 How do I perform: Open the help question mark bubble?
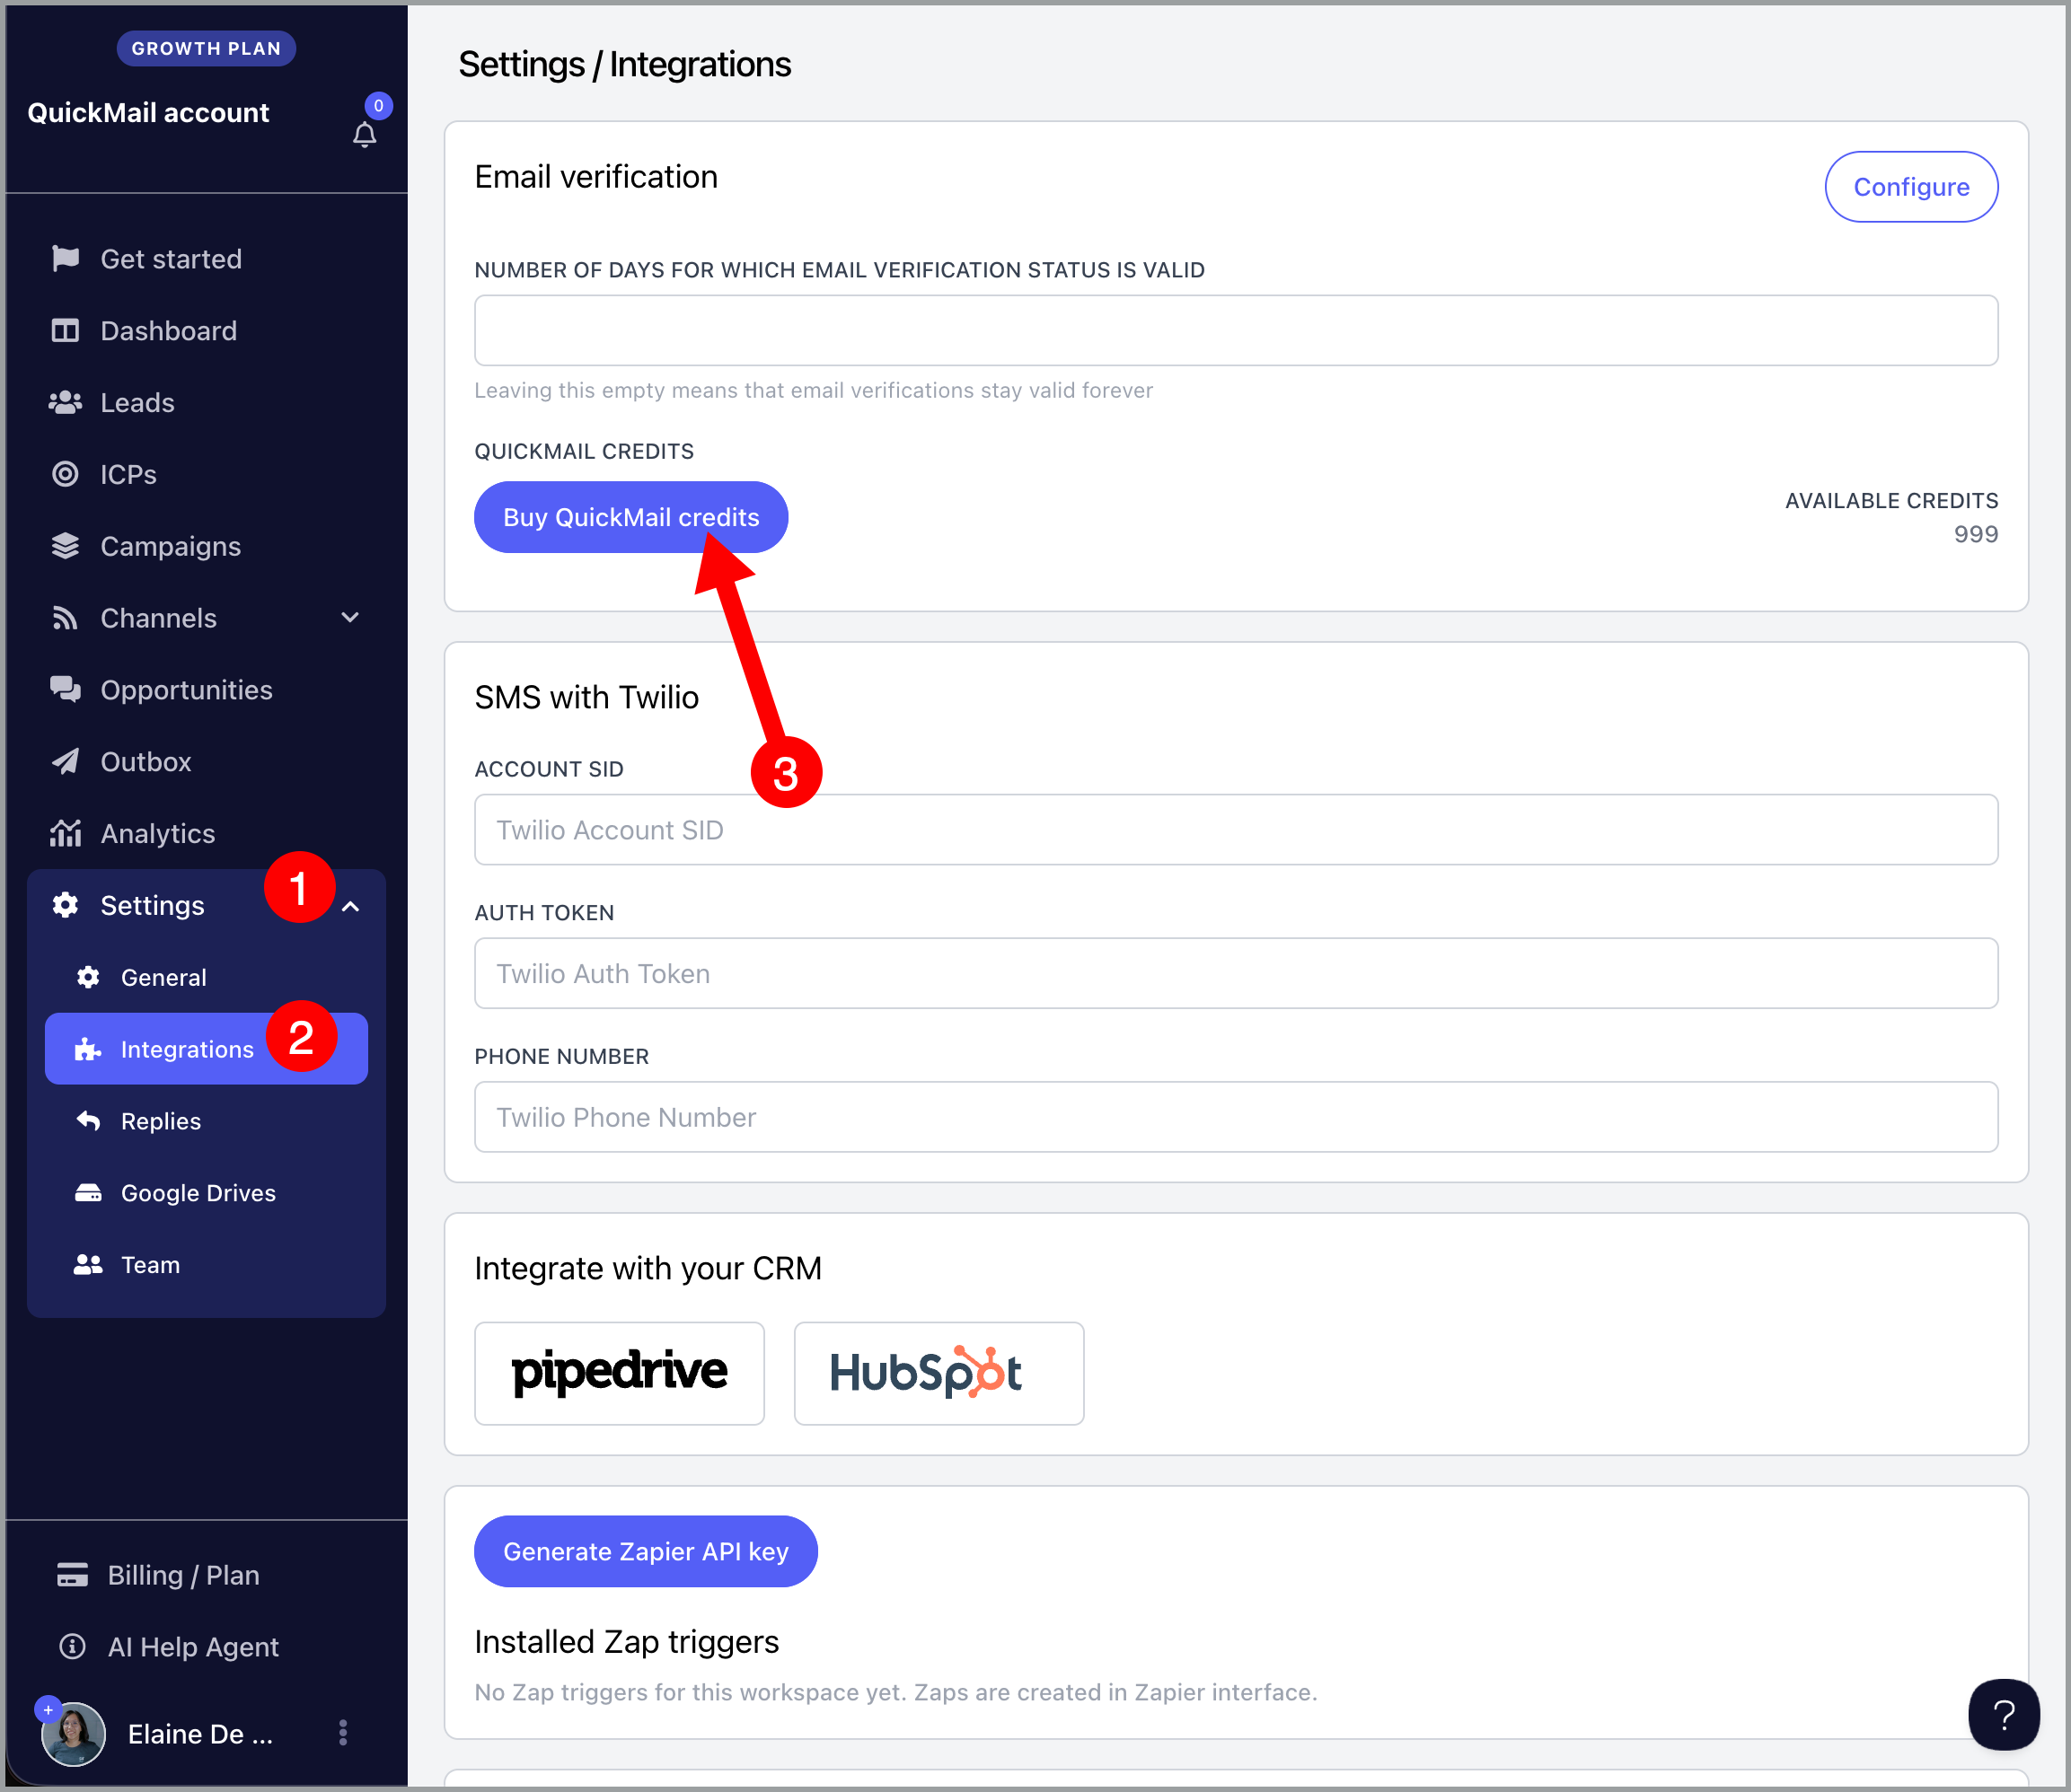pos(2004,1716)
